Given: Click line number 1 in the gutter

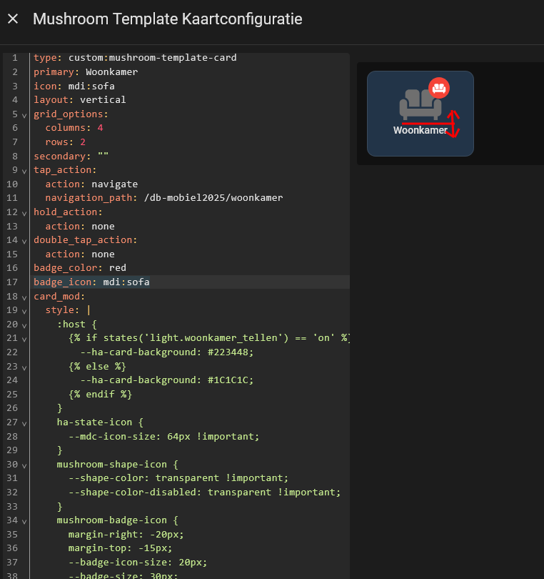Looking at the screenshot, I should pyautogui.click(x=15, y=58).
